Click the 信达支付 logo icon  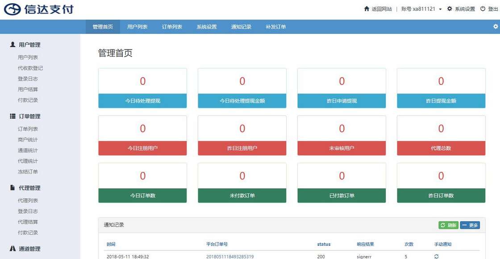12,9
